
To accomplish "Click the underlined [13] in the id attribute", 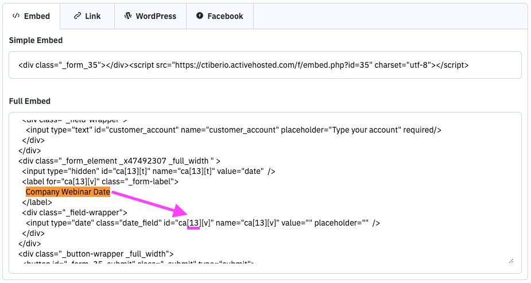I will [193, 223].
